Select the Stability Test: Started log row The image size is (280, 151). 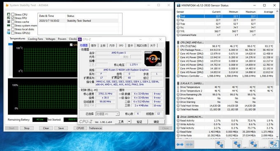(79, 21)
